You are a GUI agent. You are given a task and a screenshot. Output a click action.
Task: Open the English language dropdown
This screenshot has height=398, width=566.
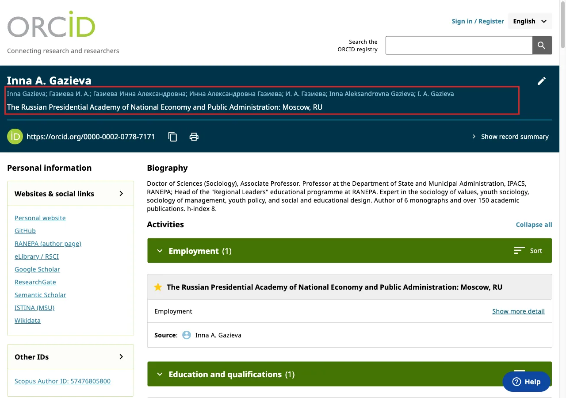coord(530,21)
